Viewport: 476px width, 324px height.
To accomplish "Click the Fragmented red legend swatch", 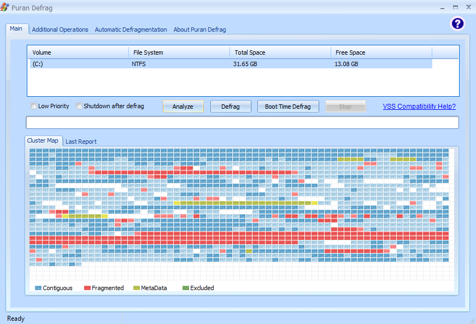I will coord(87,288).
